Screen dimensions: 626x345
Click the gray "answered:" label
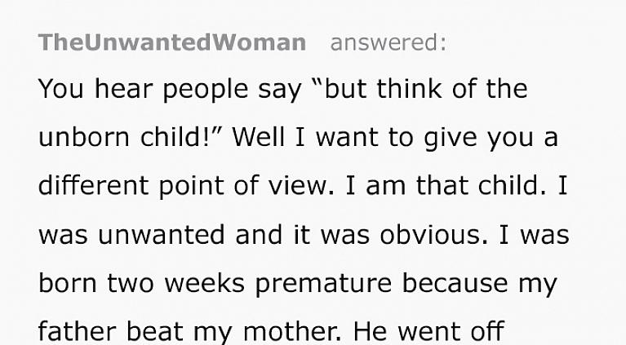[388, 42]
